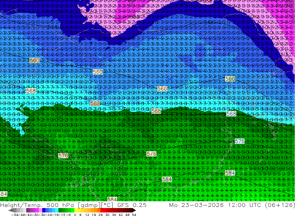
Task: Click the '12' value under the color bar
Action: pos(87,215)
